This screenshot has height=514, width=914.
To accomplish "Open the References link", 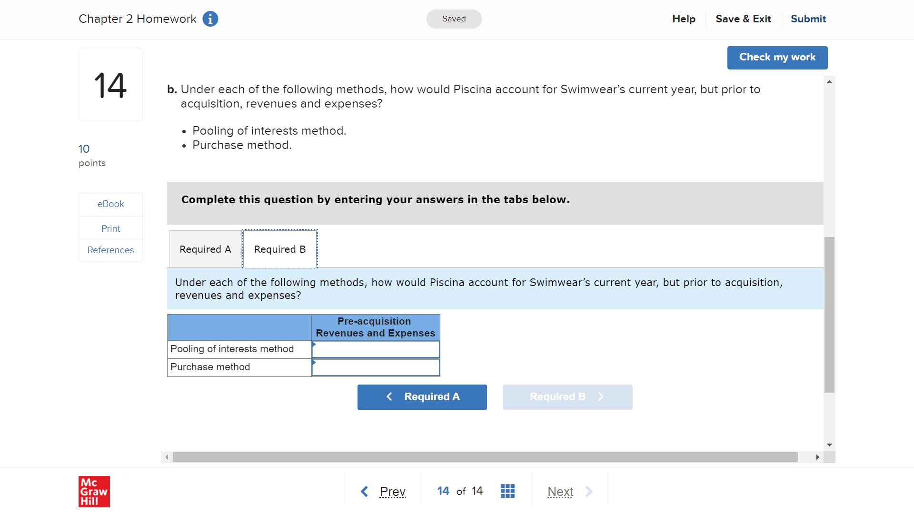I will (x=110, y=250).
